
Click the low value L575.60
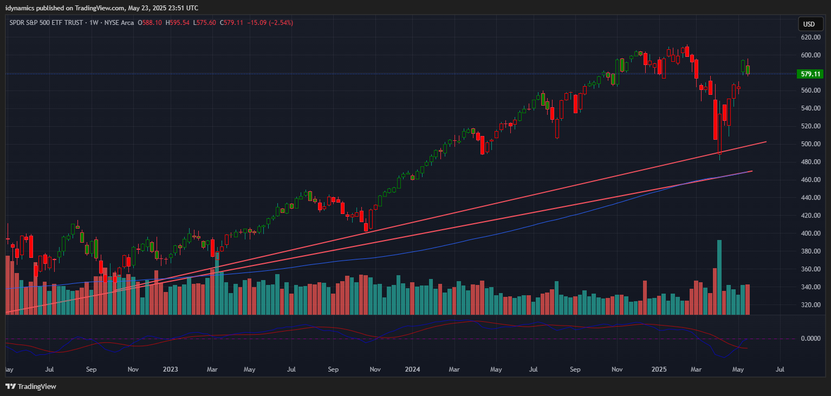tap(205, 23)
